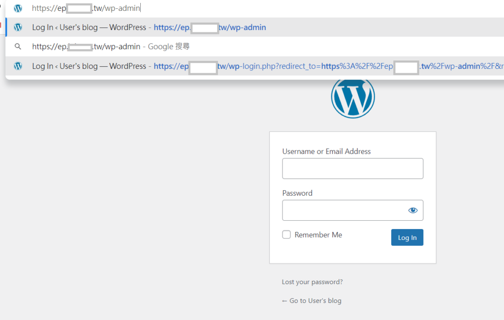Click the WordPress icon beside the first wp-admin suggestion
This screenshot has width=504, height=320.
tap(18, 28)
